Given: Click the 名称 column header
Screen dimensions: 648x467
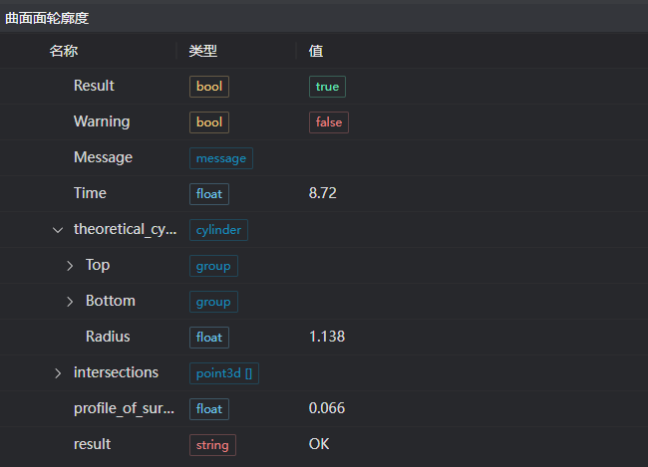Looking at the screenshot, I should click(x=64, y=51).
